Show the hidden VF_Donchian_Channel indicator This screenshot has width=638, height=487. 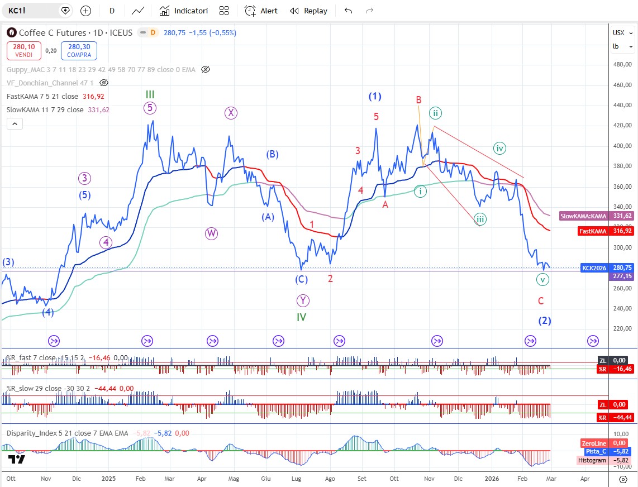click(x=103, y=83)
